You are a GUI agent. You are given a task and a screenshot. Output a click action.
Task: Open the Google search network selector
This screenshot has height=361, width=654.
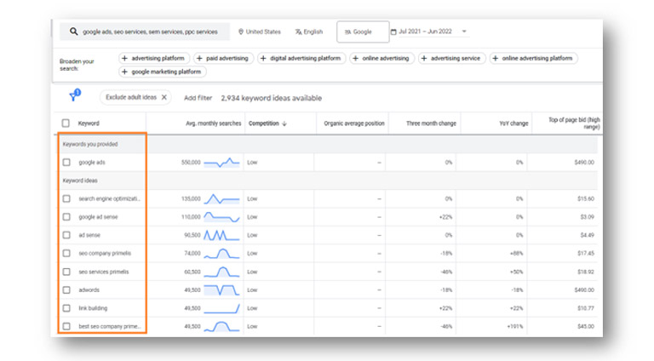tap(363, 32)
